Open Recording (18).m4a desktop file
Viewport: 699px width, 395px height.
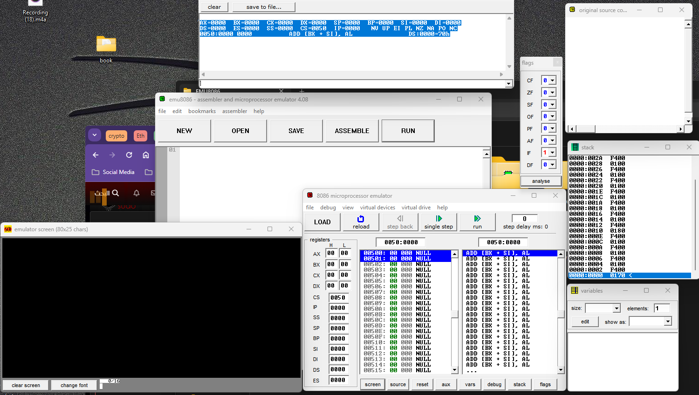click(x=35, y=12)
